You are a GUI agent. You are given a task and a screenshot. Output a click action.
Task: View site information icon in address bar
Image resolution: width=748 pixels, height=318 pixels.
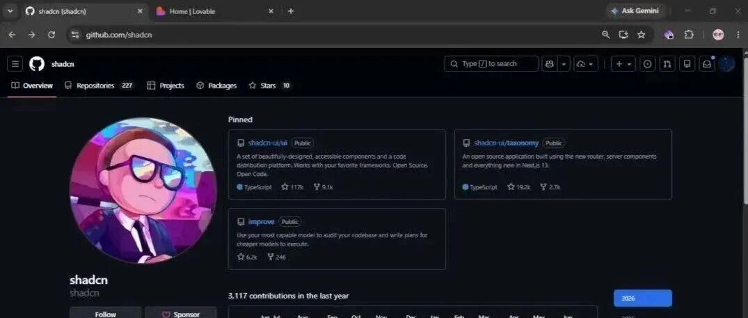click(x=75, y=35)
